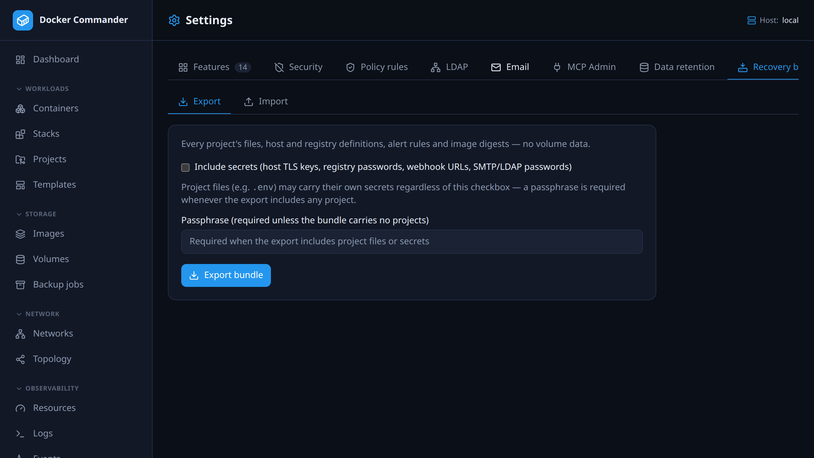Open the MCP Admin tab

click(x=584, y=67)
